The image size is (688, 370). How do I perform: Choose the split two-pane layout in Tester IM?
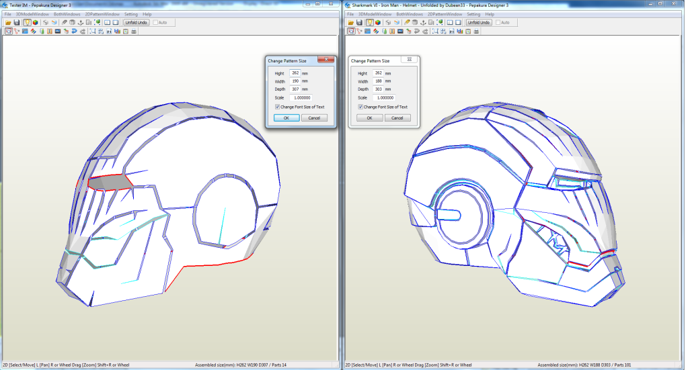point(107,22)
